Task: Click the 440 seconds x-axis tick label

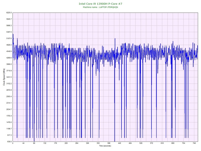Action: click(119, 143)
